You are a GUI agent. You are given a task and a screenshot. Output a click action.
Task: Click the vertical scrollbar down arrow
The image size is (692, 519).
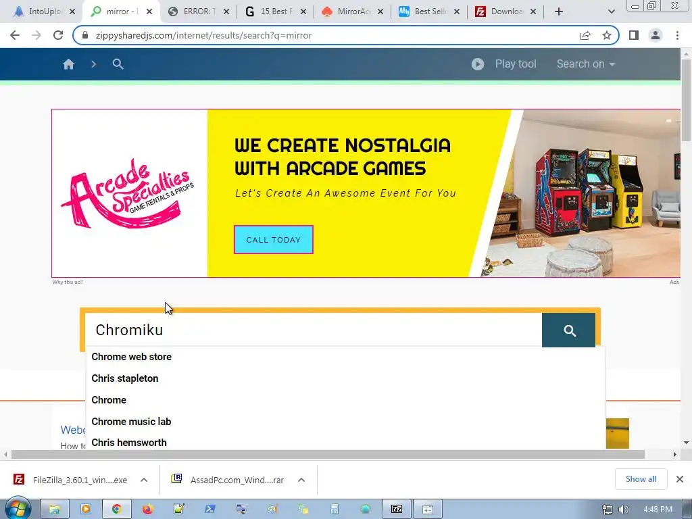coord(687,442)
